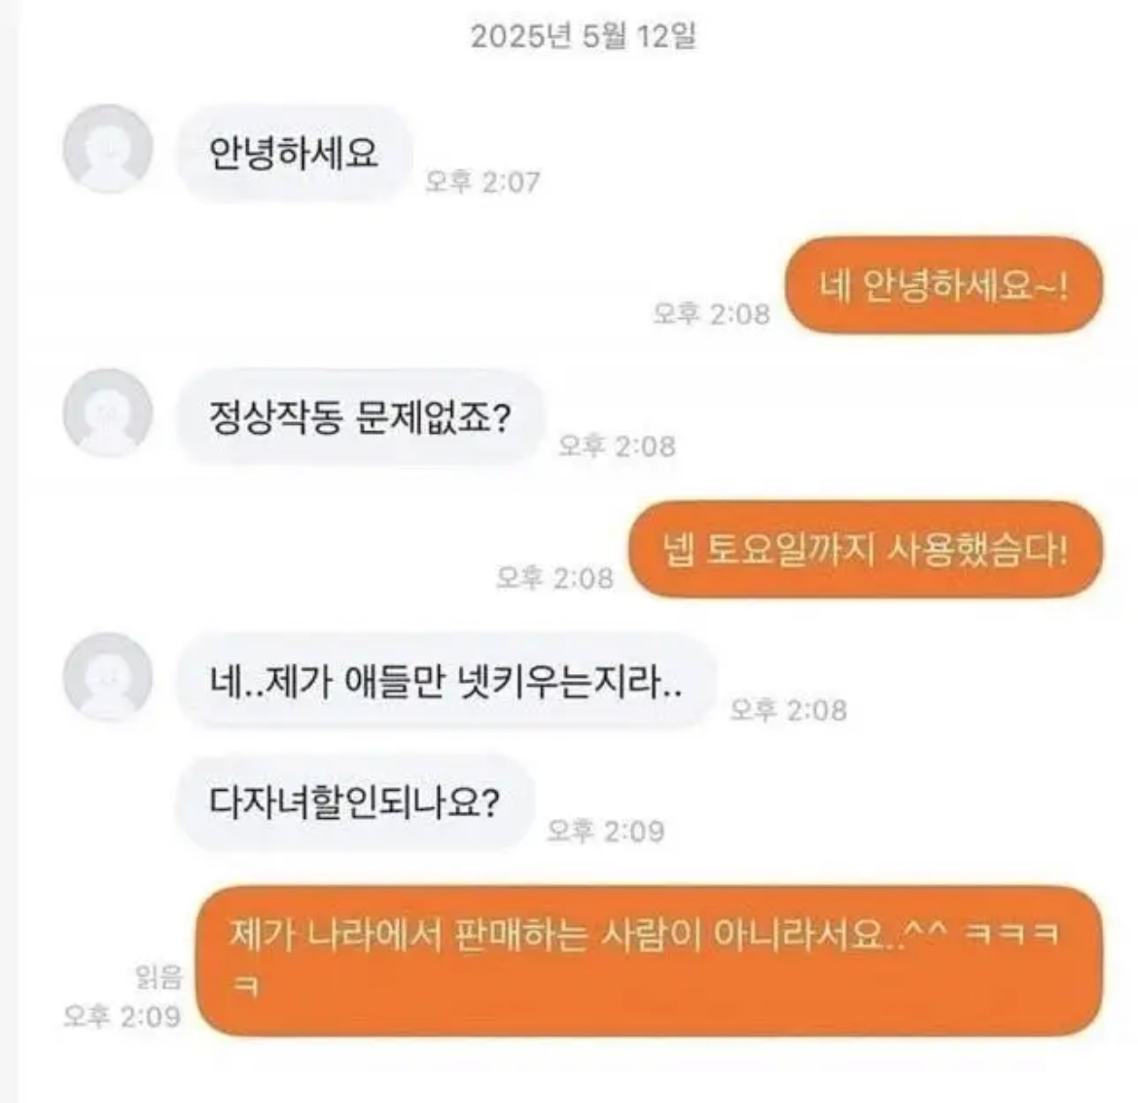The image size is (1138, 1103).
Task: Select the orange 네 안녕하세요~! bubble
Action: pos(943,285)
